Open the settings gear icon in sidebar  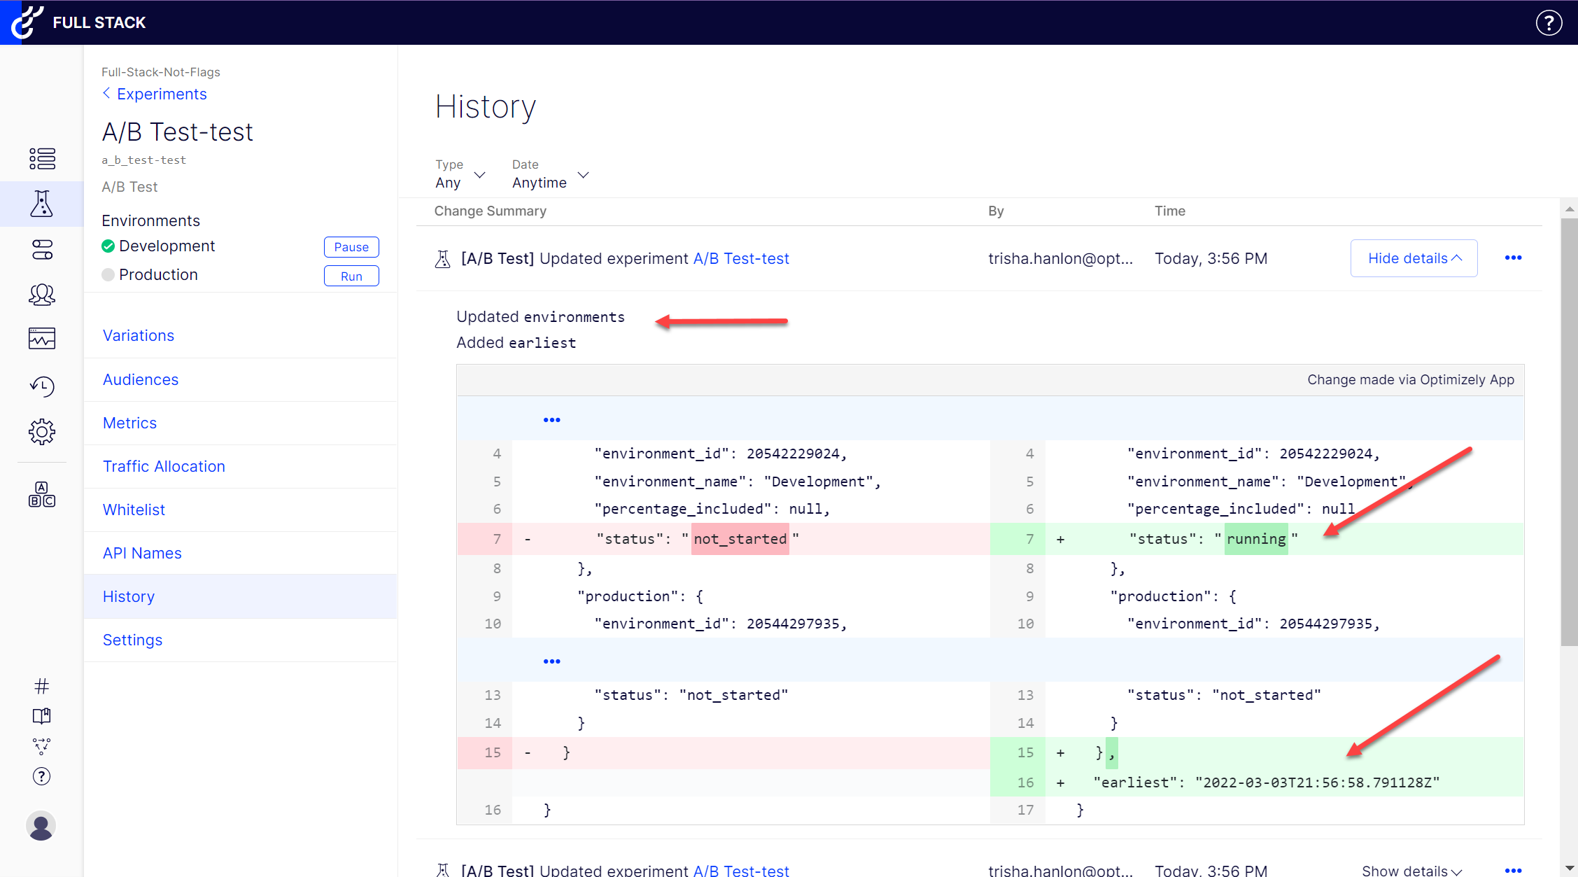tap(41, 432)
